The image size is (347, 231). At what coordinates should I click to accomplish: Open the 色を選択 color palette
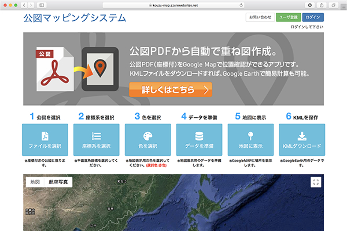pyautogui.click(x=147, y=139)
